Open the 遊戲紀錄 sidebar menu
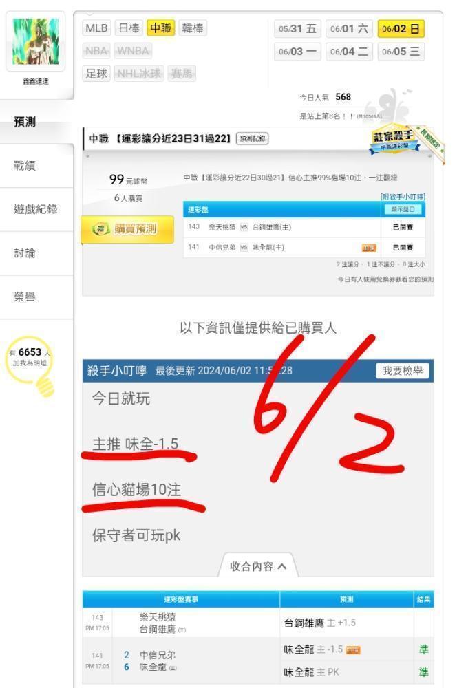Screen dimensions: 457x688 (x=36, y=209)
